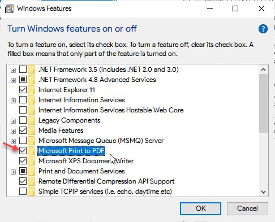Minimize the Windows Features dialog
275x222 pixels.
point(210,8)
